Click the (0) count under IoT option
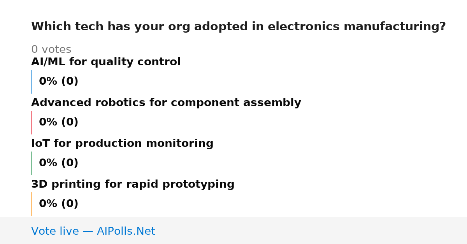Viewport: 467px width, 244px height. click(70, 163)
